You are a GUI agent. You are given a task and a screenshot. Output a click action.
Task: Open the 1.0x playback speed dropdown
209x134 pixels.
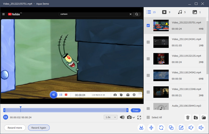point(111,117)
